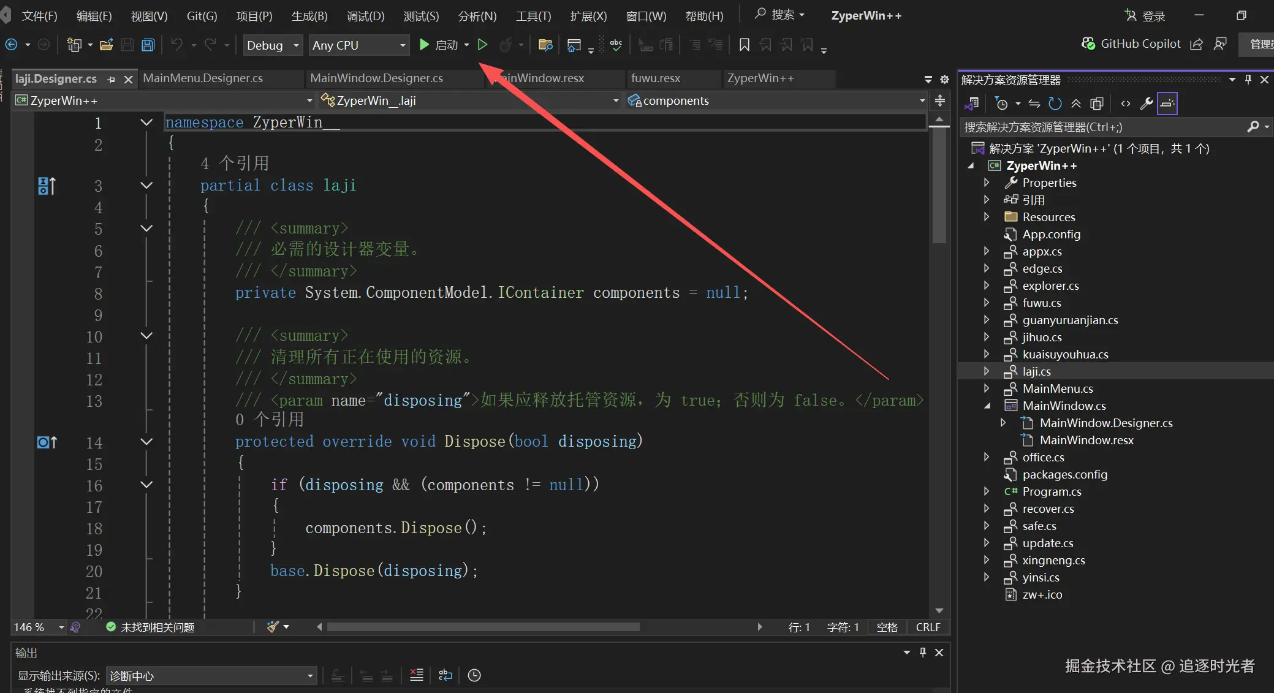
Task: Collapse all items in Solution Explorer
Action: click(x=1076, y=104)
